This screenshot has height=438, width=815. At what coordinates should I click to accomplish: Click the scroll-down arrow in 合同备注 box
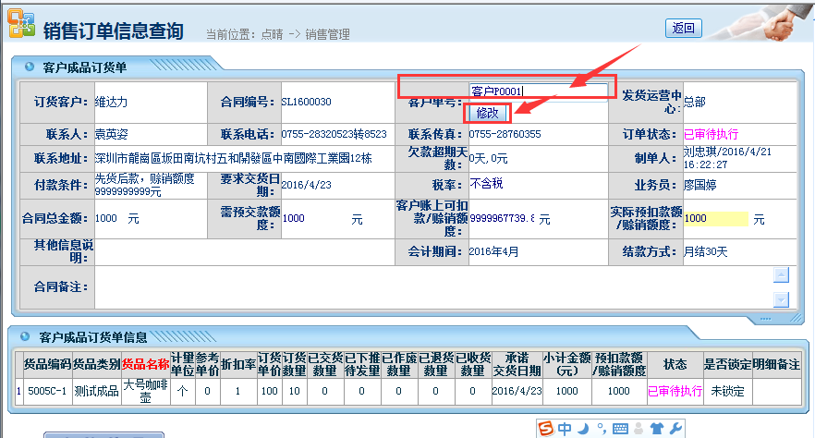781,299
